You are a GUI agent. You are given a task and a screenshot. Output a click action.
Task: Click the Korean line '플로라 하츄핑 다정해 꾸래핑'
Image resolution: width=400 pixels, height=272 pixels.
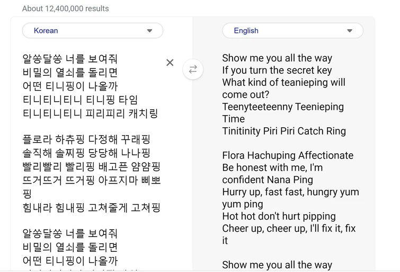click(86, 139)
